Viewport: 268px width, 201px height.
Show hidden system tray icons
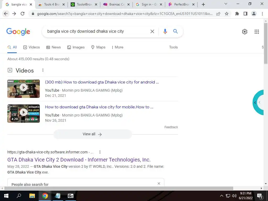coord(221,196)
